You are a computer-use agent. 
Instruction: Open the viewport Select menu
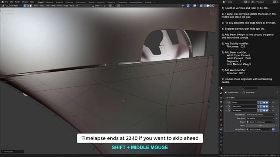[42, 6]
